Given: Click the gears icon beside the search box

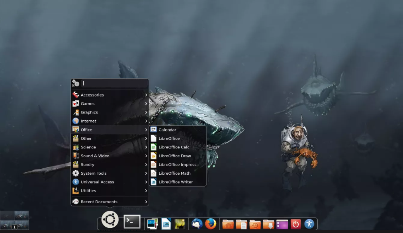Looking at the screenshot, I should pos(76,83).
